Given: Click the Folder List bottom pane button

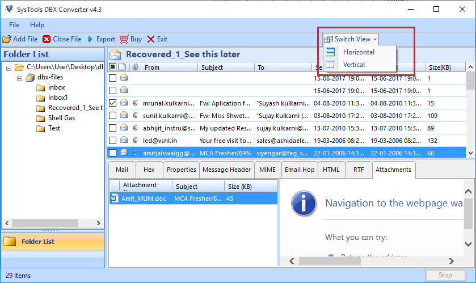Looking at the screenshot, I should pos(53,242).
